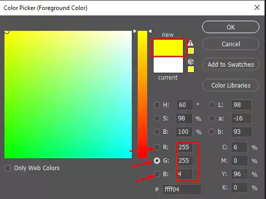Click the C cyan field showing 6

tap(239, 147)
